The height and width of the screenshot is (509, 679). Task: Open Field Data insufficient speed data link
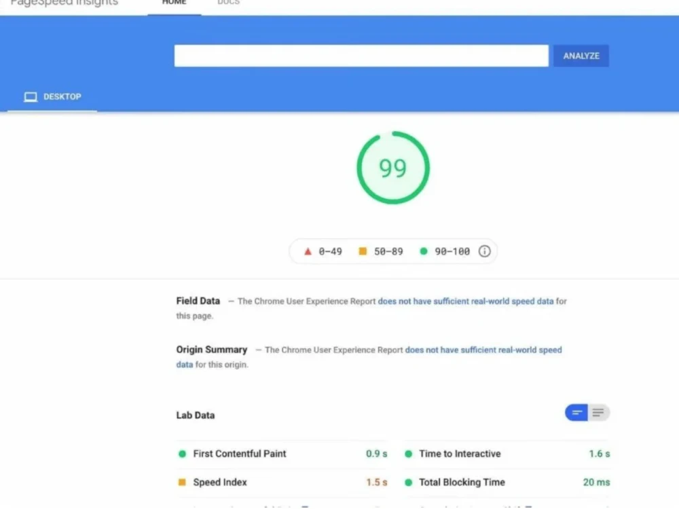(466, 301)
